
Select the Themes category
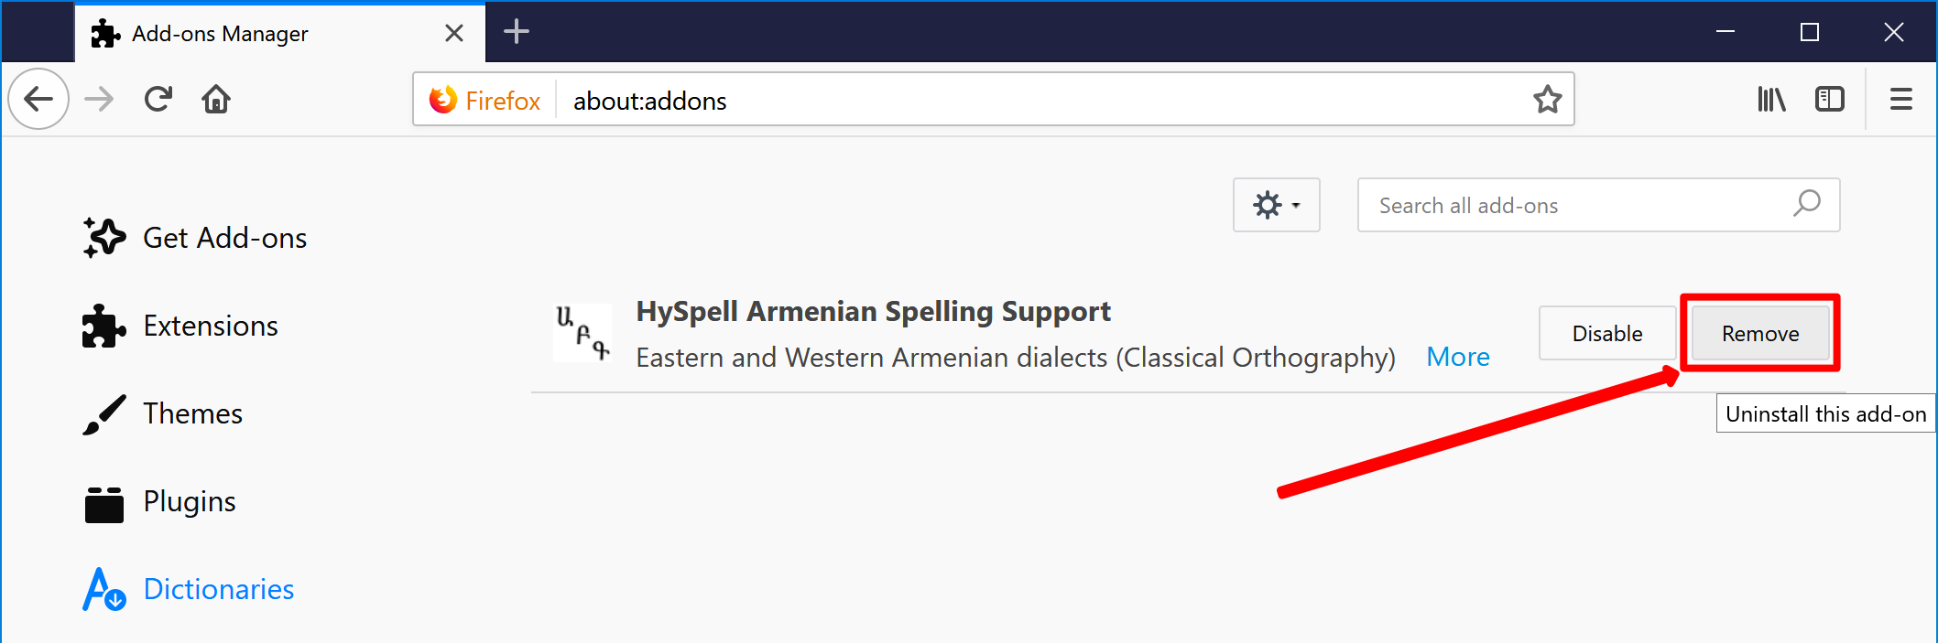click(163, 413)
